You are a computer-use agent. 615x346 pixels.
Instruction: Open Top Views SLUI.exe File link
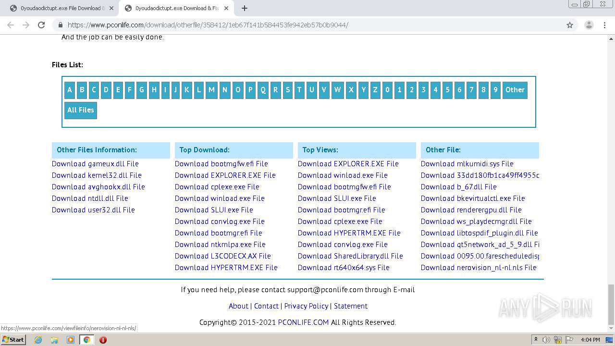pyautogui.click(x=337, y=198)
